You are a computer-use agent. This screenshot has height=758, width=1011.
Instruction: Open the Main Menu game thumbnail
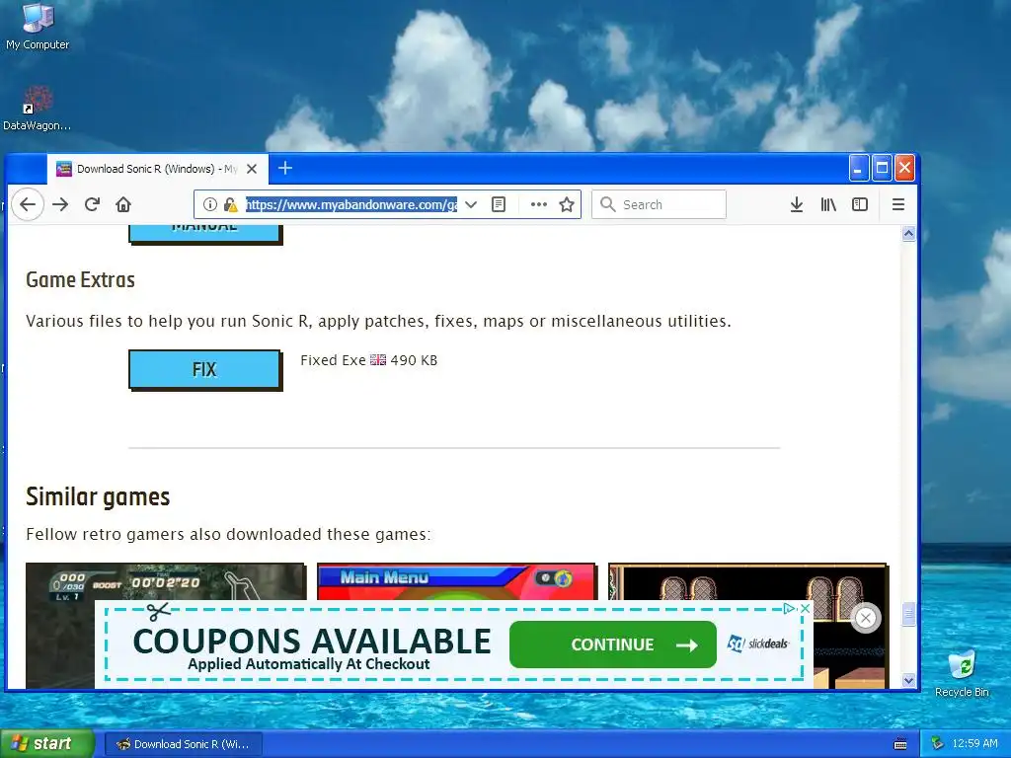coord(456,580)
